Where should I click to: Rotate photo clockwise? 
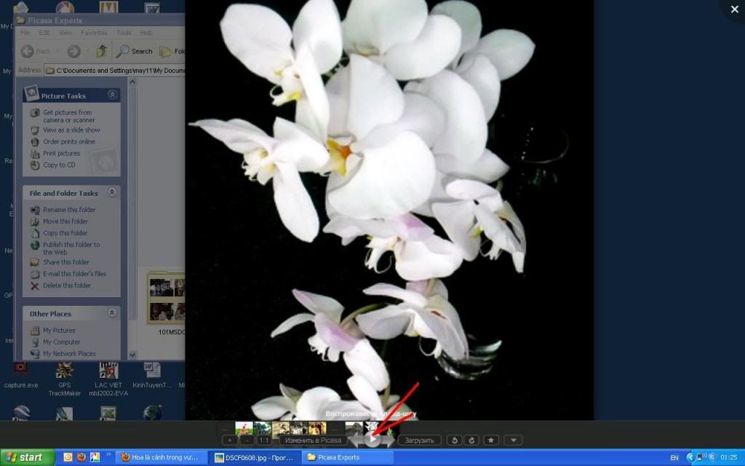coord(471,441)
